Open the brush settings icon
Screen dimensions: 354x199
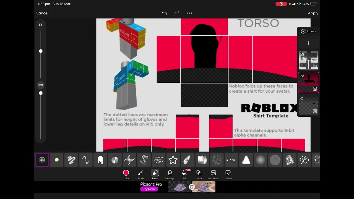tap(42, 160)
